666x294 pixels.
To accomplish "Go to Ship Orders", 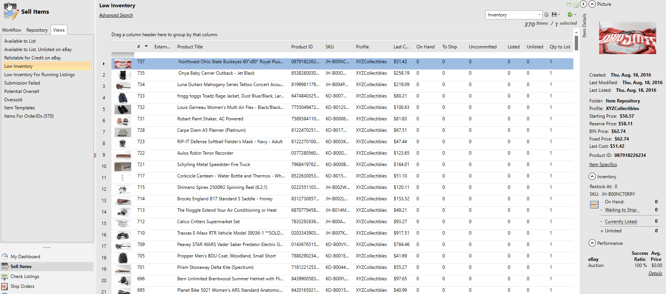I will [x=22, y=286].
